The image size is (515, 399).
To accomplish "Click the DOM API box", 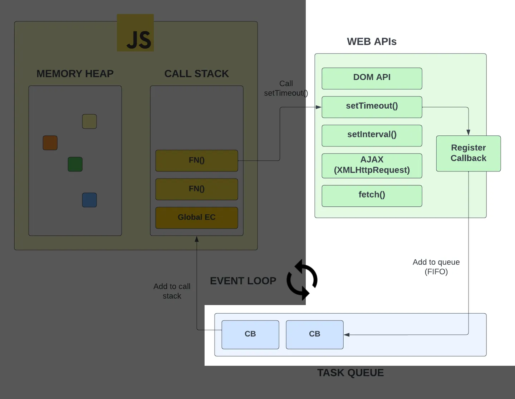I will pyautogui.click(x=372, y=78).
